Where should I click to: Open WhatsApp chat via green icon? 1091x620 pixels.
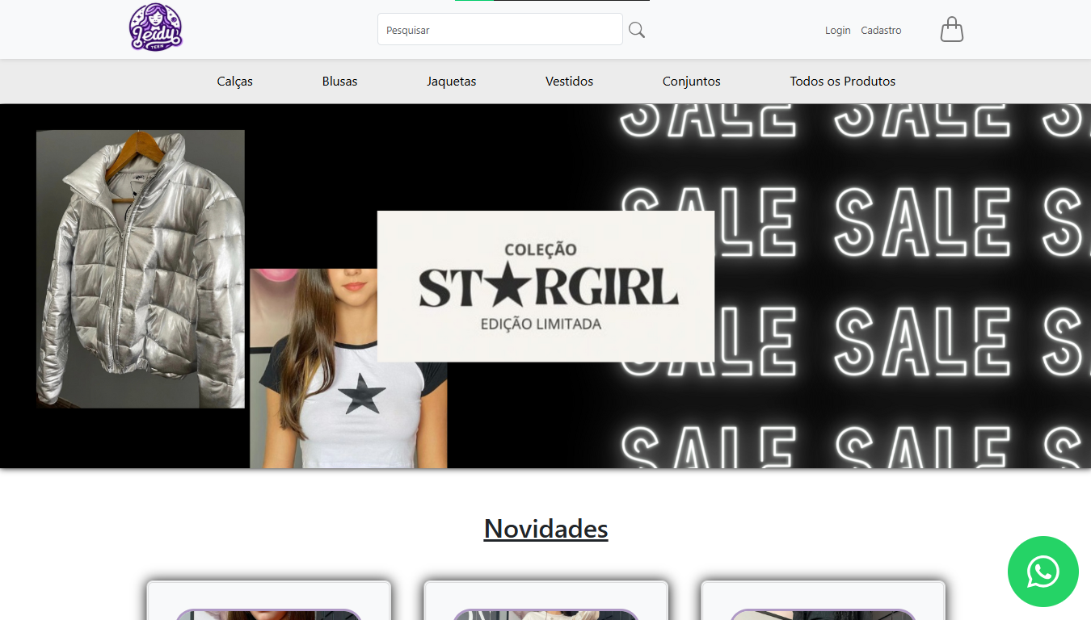click(1043, 572)
